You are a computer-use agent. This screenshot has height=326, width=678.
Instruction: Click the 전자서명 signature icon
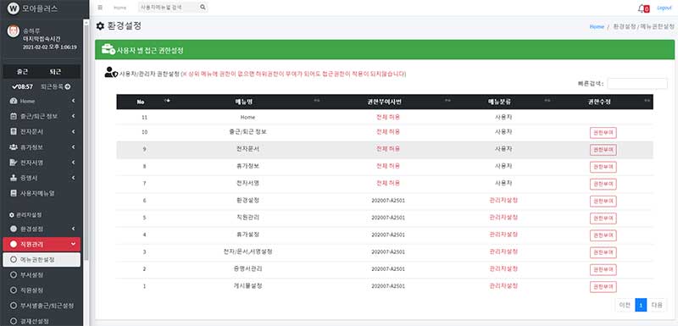click(13, 163)
